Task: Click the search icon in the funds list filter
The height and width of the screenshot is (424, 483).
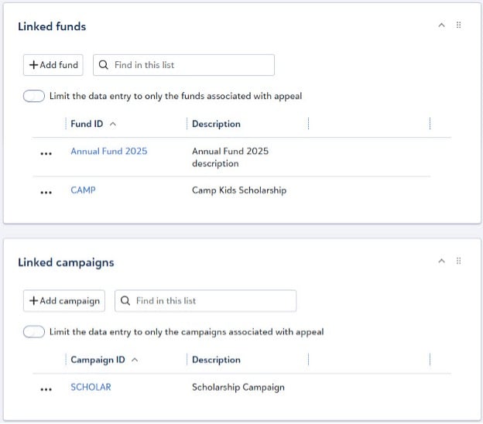Action: (104, 65)
